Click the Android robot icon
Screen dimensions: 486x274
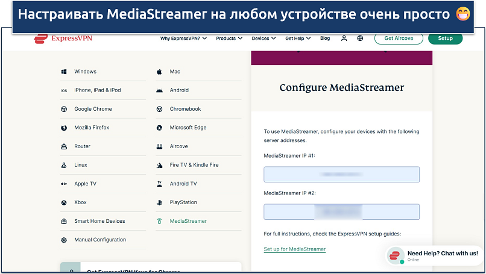pos(159,90)
